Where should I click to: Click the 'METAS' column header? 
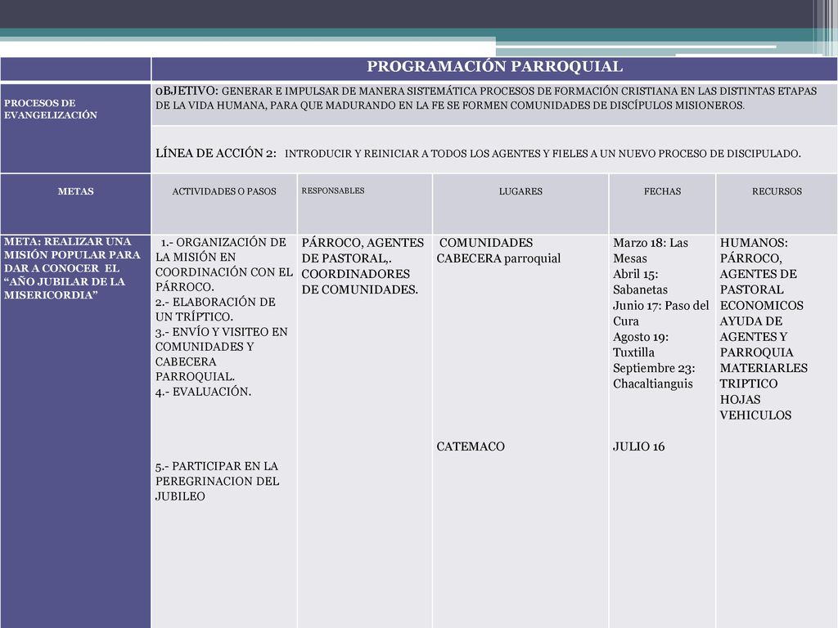[x=75, y=191]
